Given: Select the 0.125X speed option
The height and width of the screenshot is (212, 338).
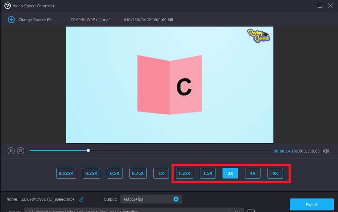Looking at the screenshot, I should (x=65, y=173).
